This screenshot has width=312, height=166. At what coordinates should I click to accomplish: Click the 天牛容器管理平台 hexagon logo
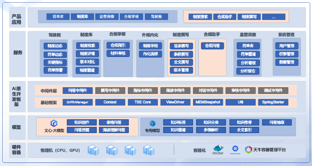(x=248, y=150)
